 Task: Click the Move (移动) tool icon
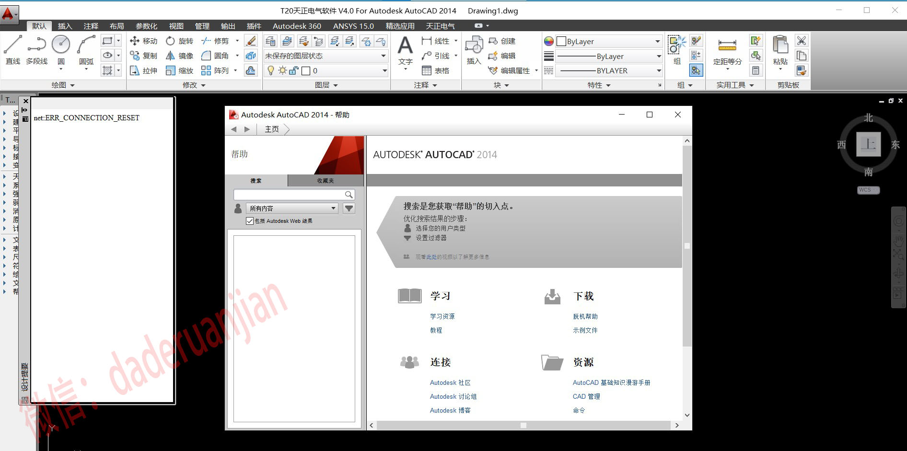click(135, 41)
